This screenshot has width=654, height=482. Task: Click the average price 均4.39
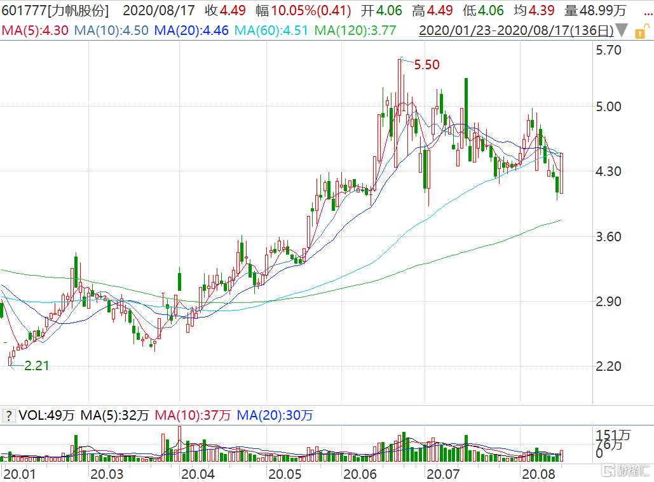(x=535, y=10)
